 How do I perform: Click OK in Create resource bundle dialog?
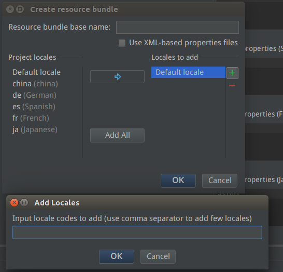[178, 180]
